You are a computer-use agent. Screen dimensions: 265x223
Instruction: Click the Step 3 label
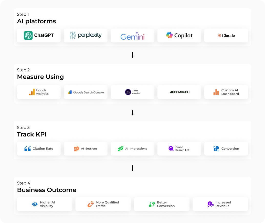(23, 128)
